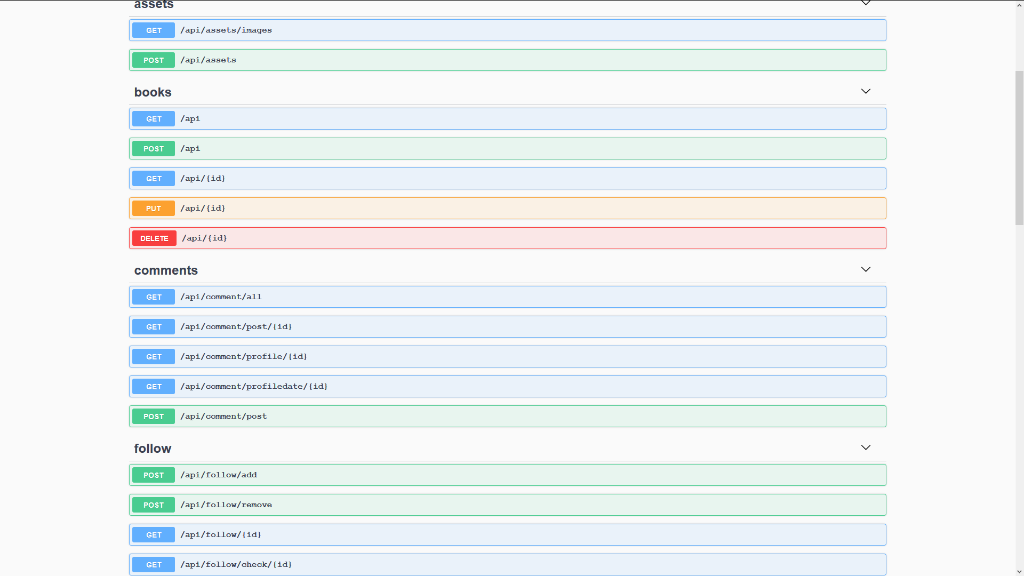Click POST badge for /api/follow/add
Image resolution: width=1024 pixels, height=576 pixels.
[154, 475]
